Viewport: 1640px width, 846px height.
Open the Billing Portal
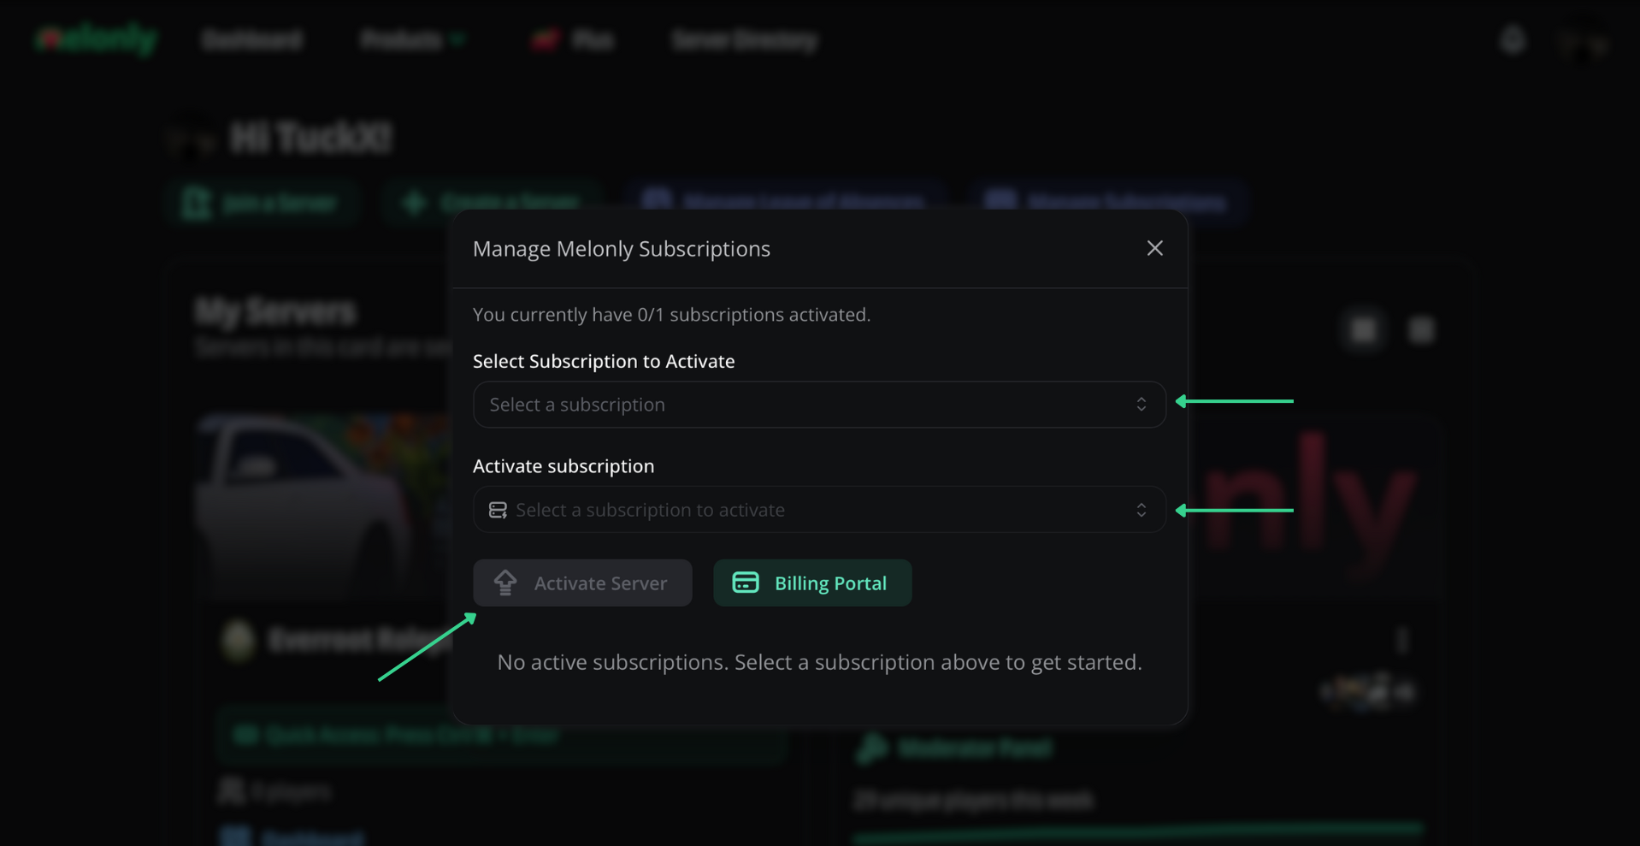pyautogui.click(x=812, y=583)
